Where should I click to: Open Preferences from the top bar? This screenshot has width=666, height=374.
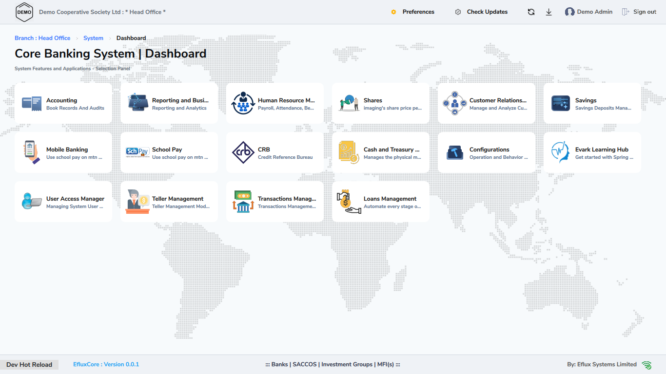(412, 12)
